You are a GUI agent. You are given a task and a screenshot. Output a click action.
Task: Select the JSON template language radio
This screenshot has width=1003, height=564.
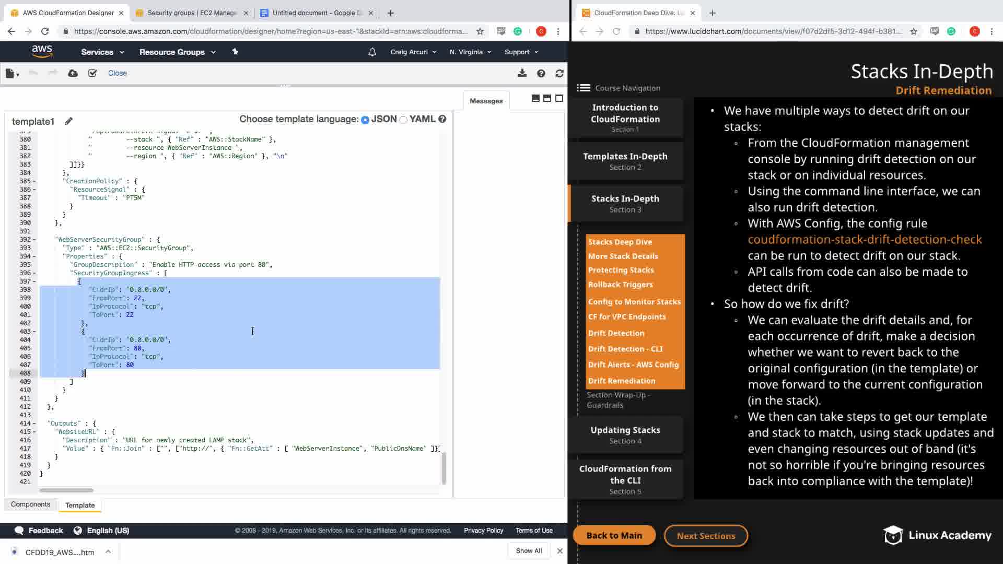(x=365, y=120)
